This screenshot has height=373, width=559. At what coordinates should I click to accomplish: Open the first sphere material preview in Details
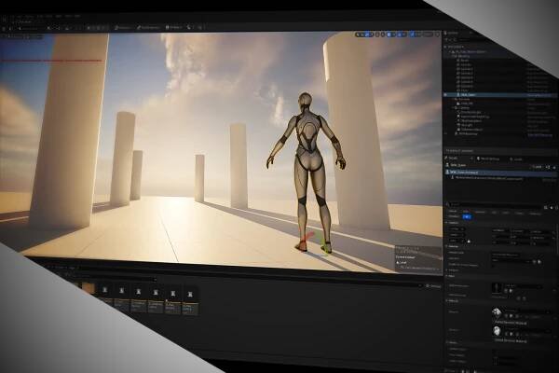498,314
